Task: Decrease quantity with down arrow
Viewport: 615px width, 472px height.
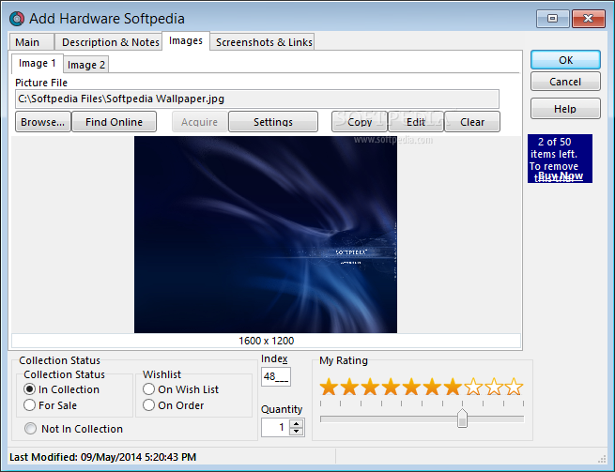Action: click(x=297, y=432)
